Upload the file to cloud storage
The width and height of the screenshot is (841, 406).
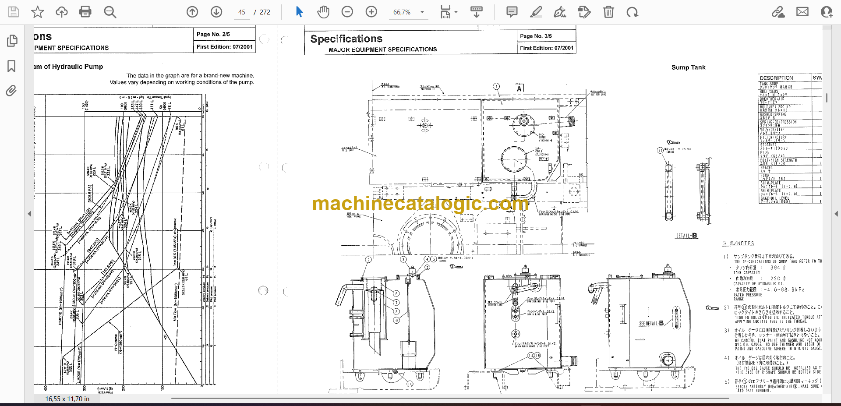click(62, 12)
